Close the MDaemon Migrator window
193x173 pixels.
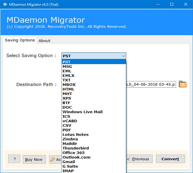[186, 5]
